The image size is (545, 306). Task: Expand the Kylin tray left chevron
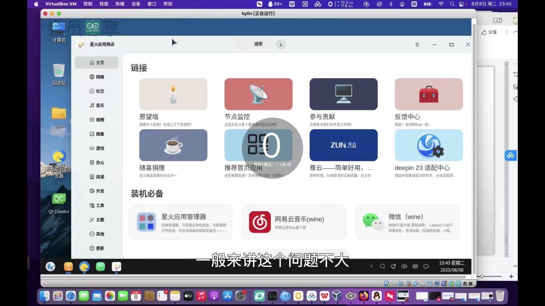(371, 266)
